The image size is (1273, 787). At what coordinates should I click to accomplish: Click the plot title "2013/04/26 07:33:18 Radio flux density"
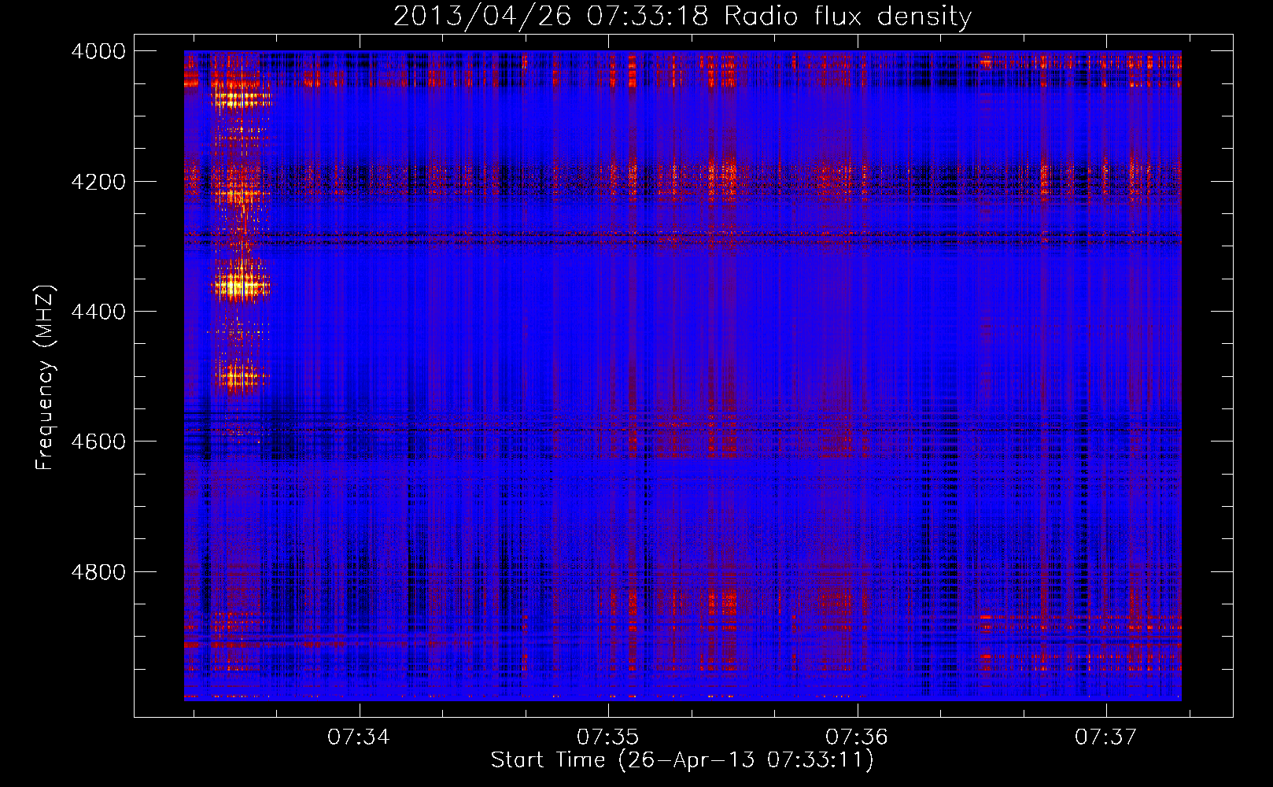point(682,17)
